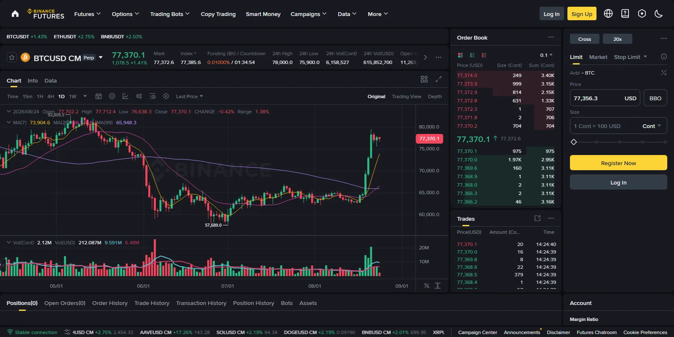Pop out the Trades panel
This screenshot has height=337, width=674.
tap(538, 218)
